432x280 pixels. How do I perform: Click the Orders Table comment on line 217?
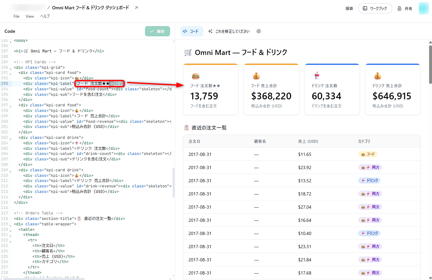click(x=38, y=213)
